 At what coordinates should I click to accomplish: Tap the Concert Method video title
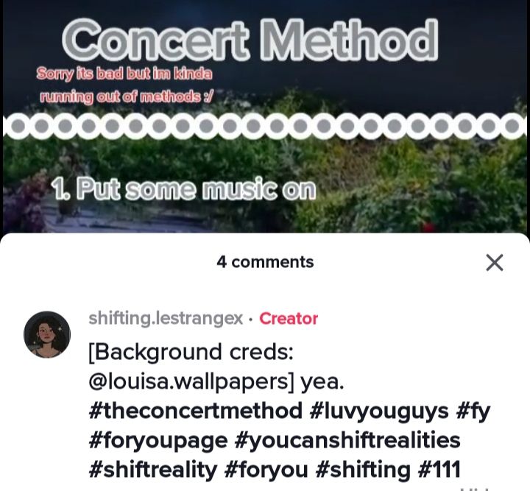click(x=250, y=39)
